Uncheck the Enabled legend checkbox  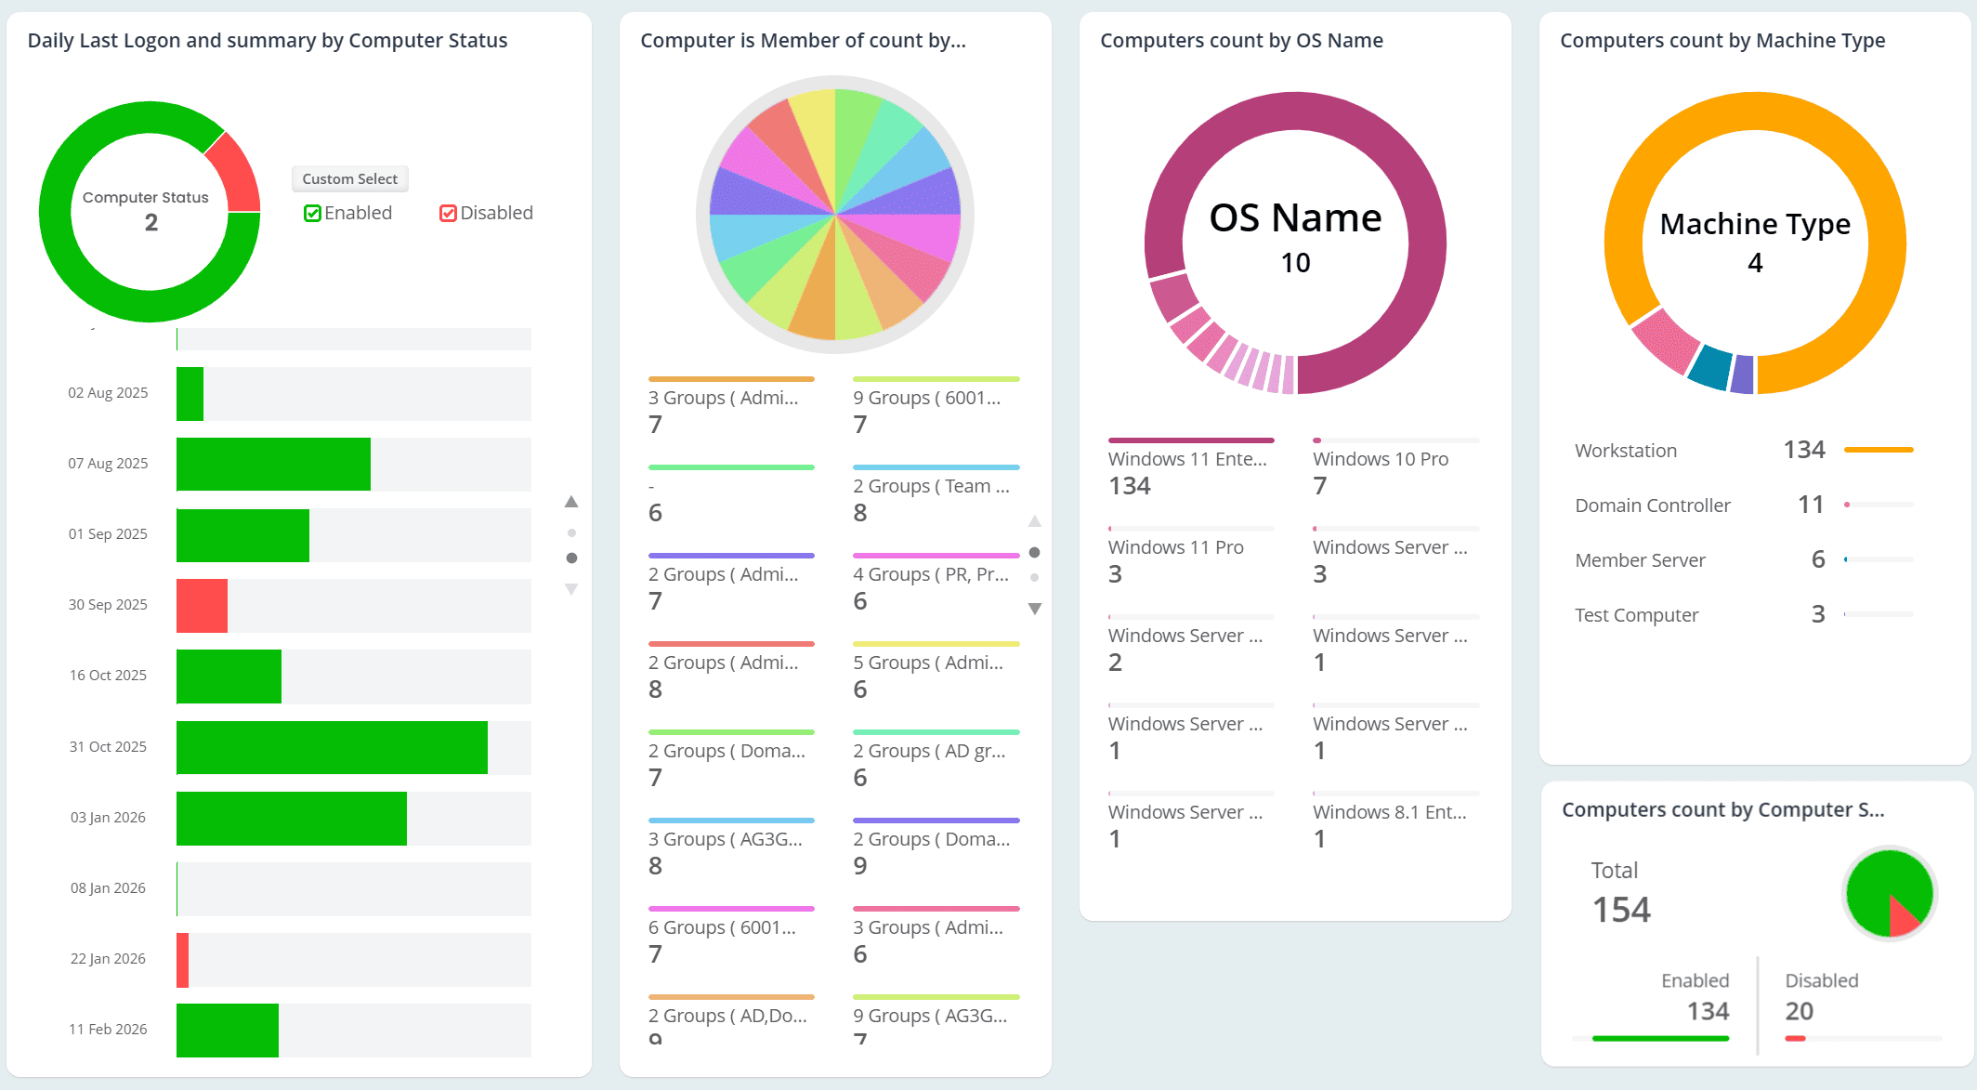coord(312,214)
